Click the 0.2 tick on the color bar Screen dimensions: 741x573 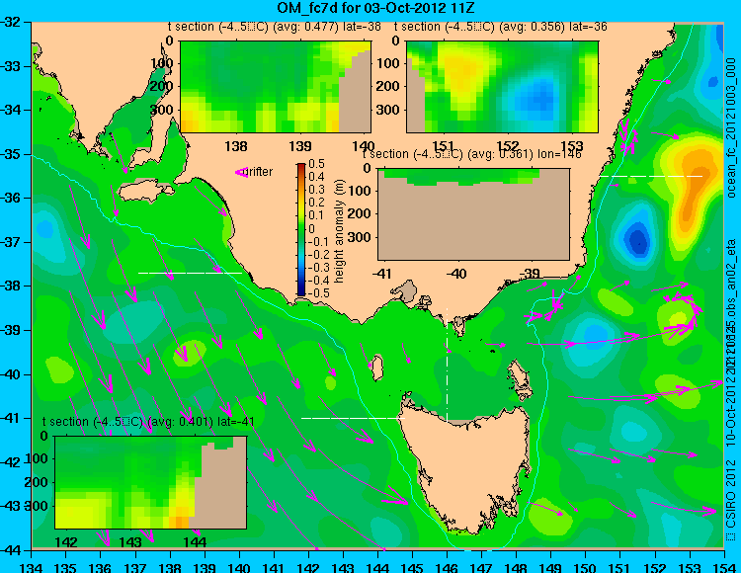[316, 203]
